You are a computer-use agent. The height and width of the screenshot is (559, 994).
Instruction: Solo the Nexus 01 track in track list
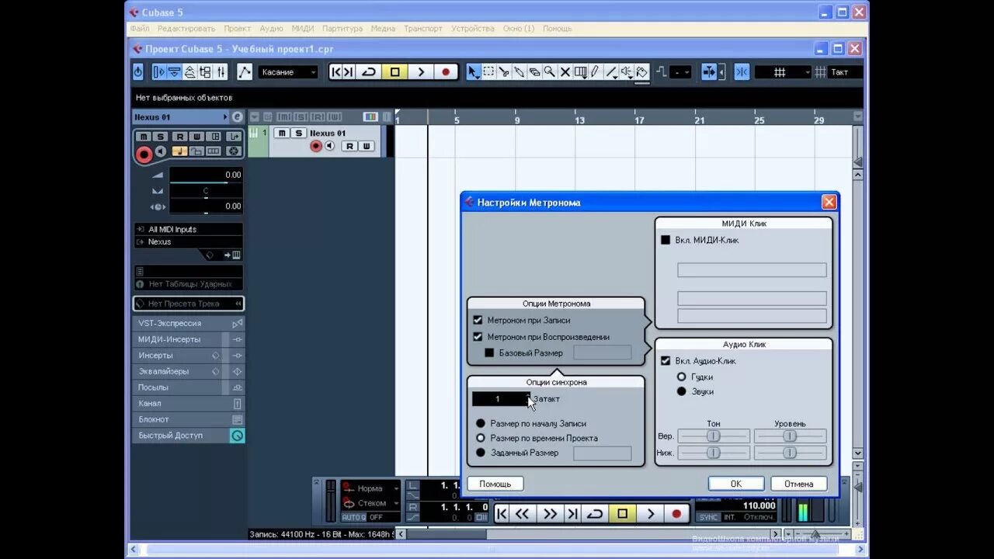297,134
